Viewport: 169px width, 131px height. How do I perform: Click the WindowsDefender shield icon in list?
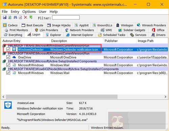[x=14, y=49]
